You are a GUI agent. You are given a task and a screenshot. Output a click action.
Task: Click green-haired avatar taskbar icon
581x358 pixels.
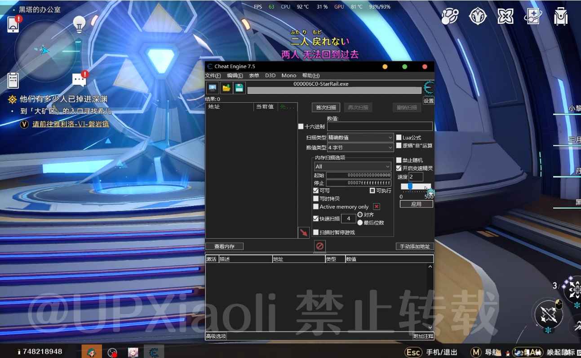[x=92, y=352]
